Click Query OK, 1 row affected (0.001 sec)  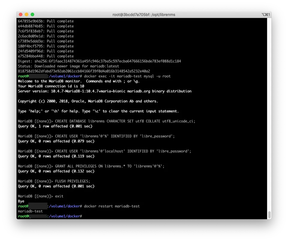point(55,126)
